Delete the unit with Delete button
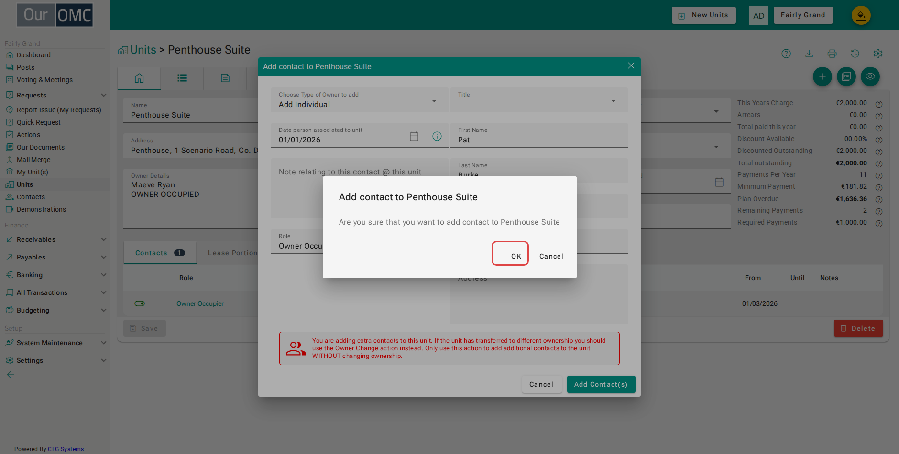 click(858, 328)
